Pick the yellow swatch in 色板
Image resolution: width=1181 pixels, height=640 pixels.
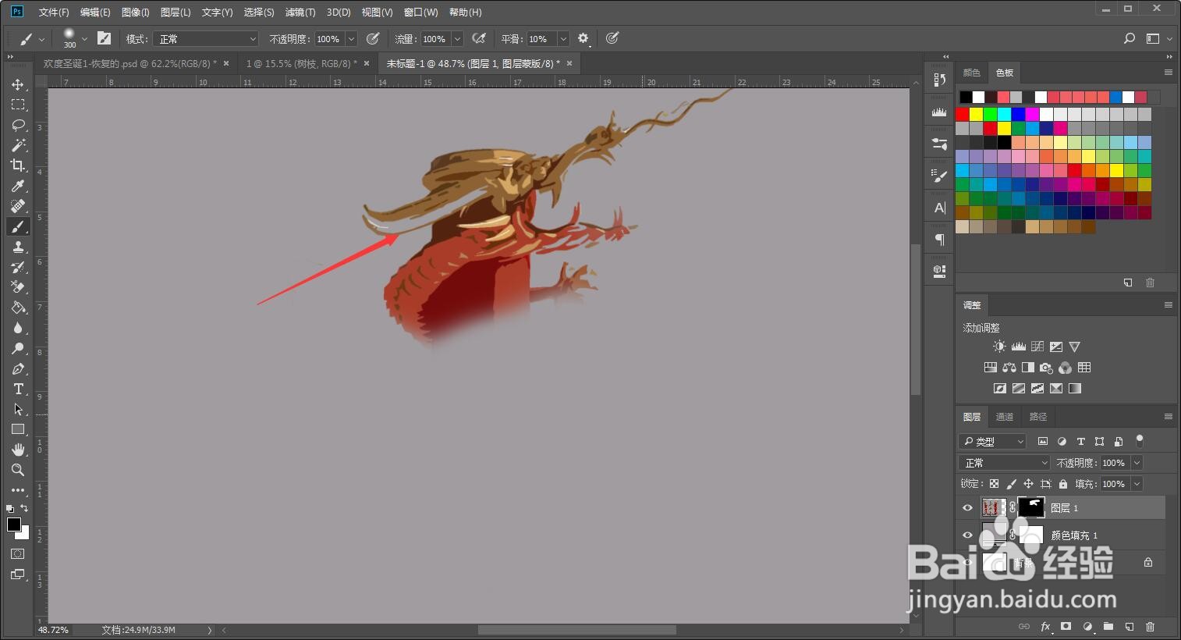pyautogui.click(x=977, y=115)
